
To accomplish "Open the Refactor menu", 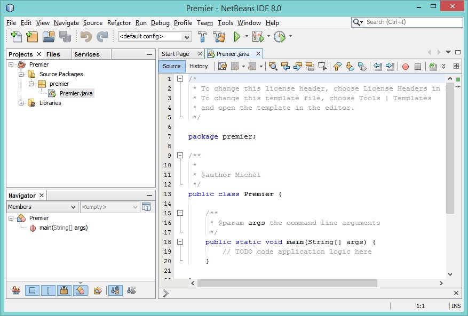I will coord(118,23).
